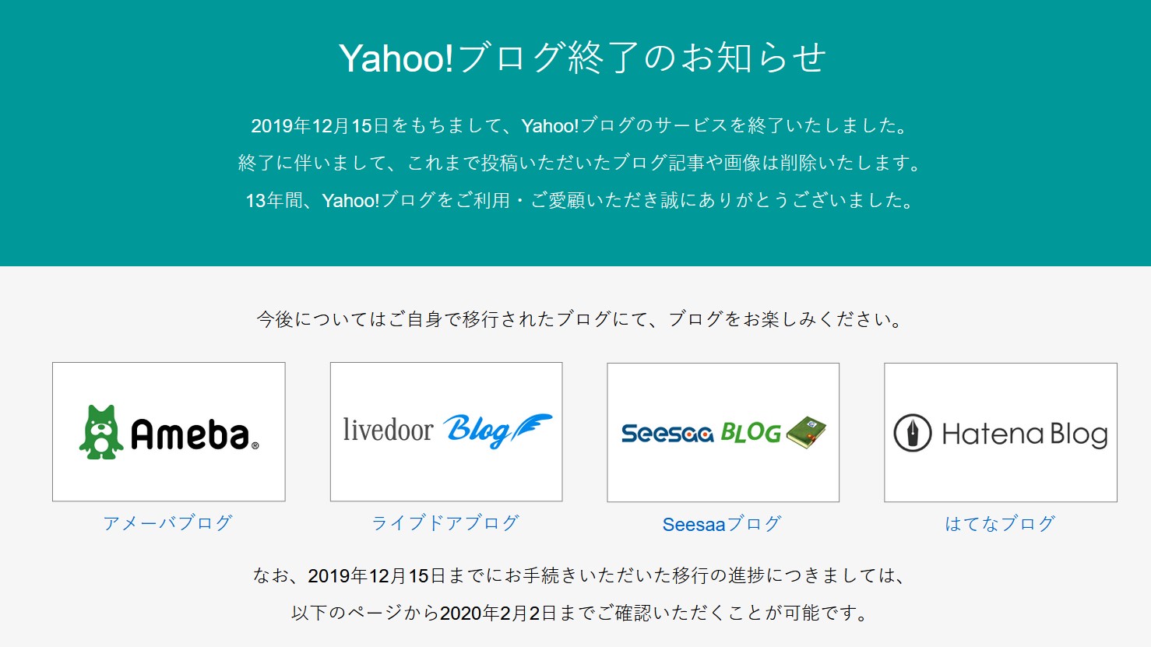Click the Yahoo!ブログ終了のお知らせ heading
The width and height of the screenshot is (1151, 647).
click(x=582, y=58)
